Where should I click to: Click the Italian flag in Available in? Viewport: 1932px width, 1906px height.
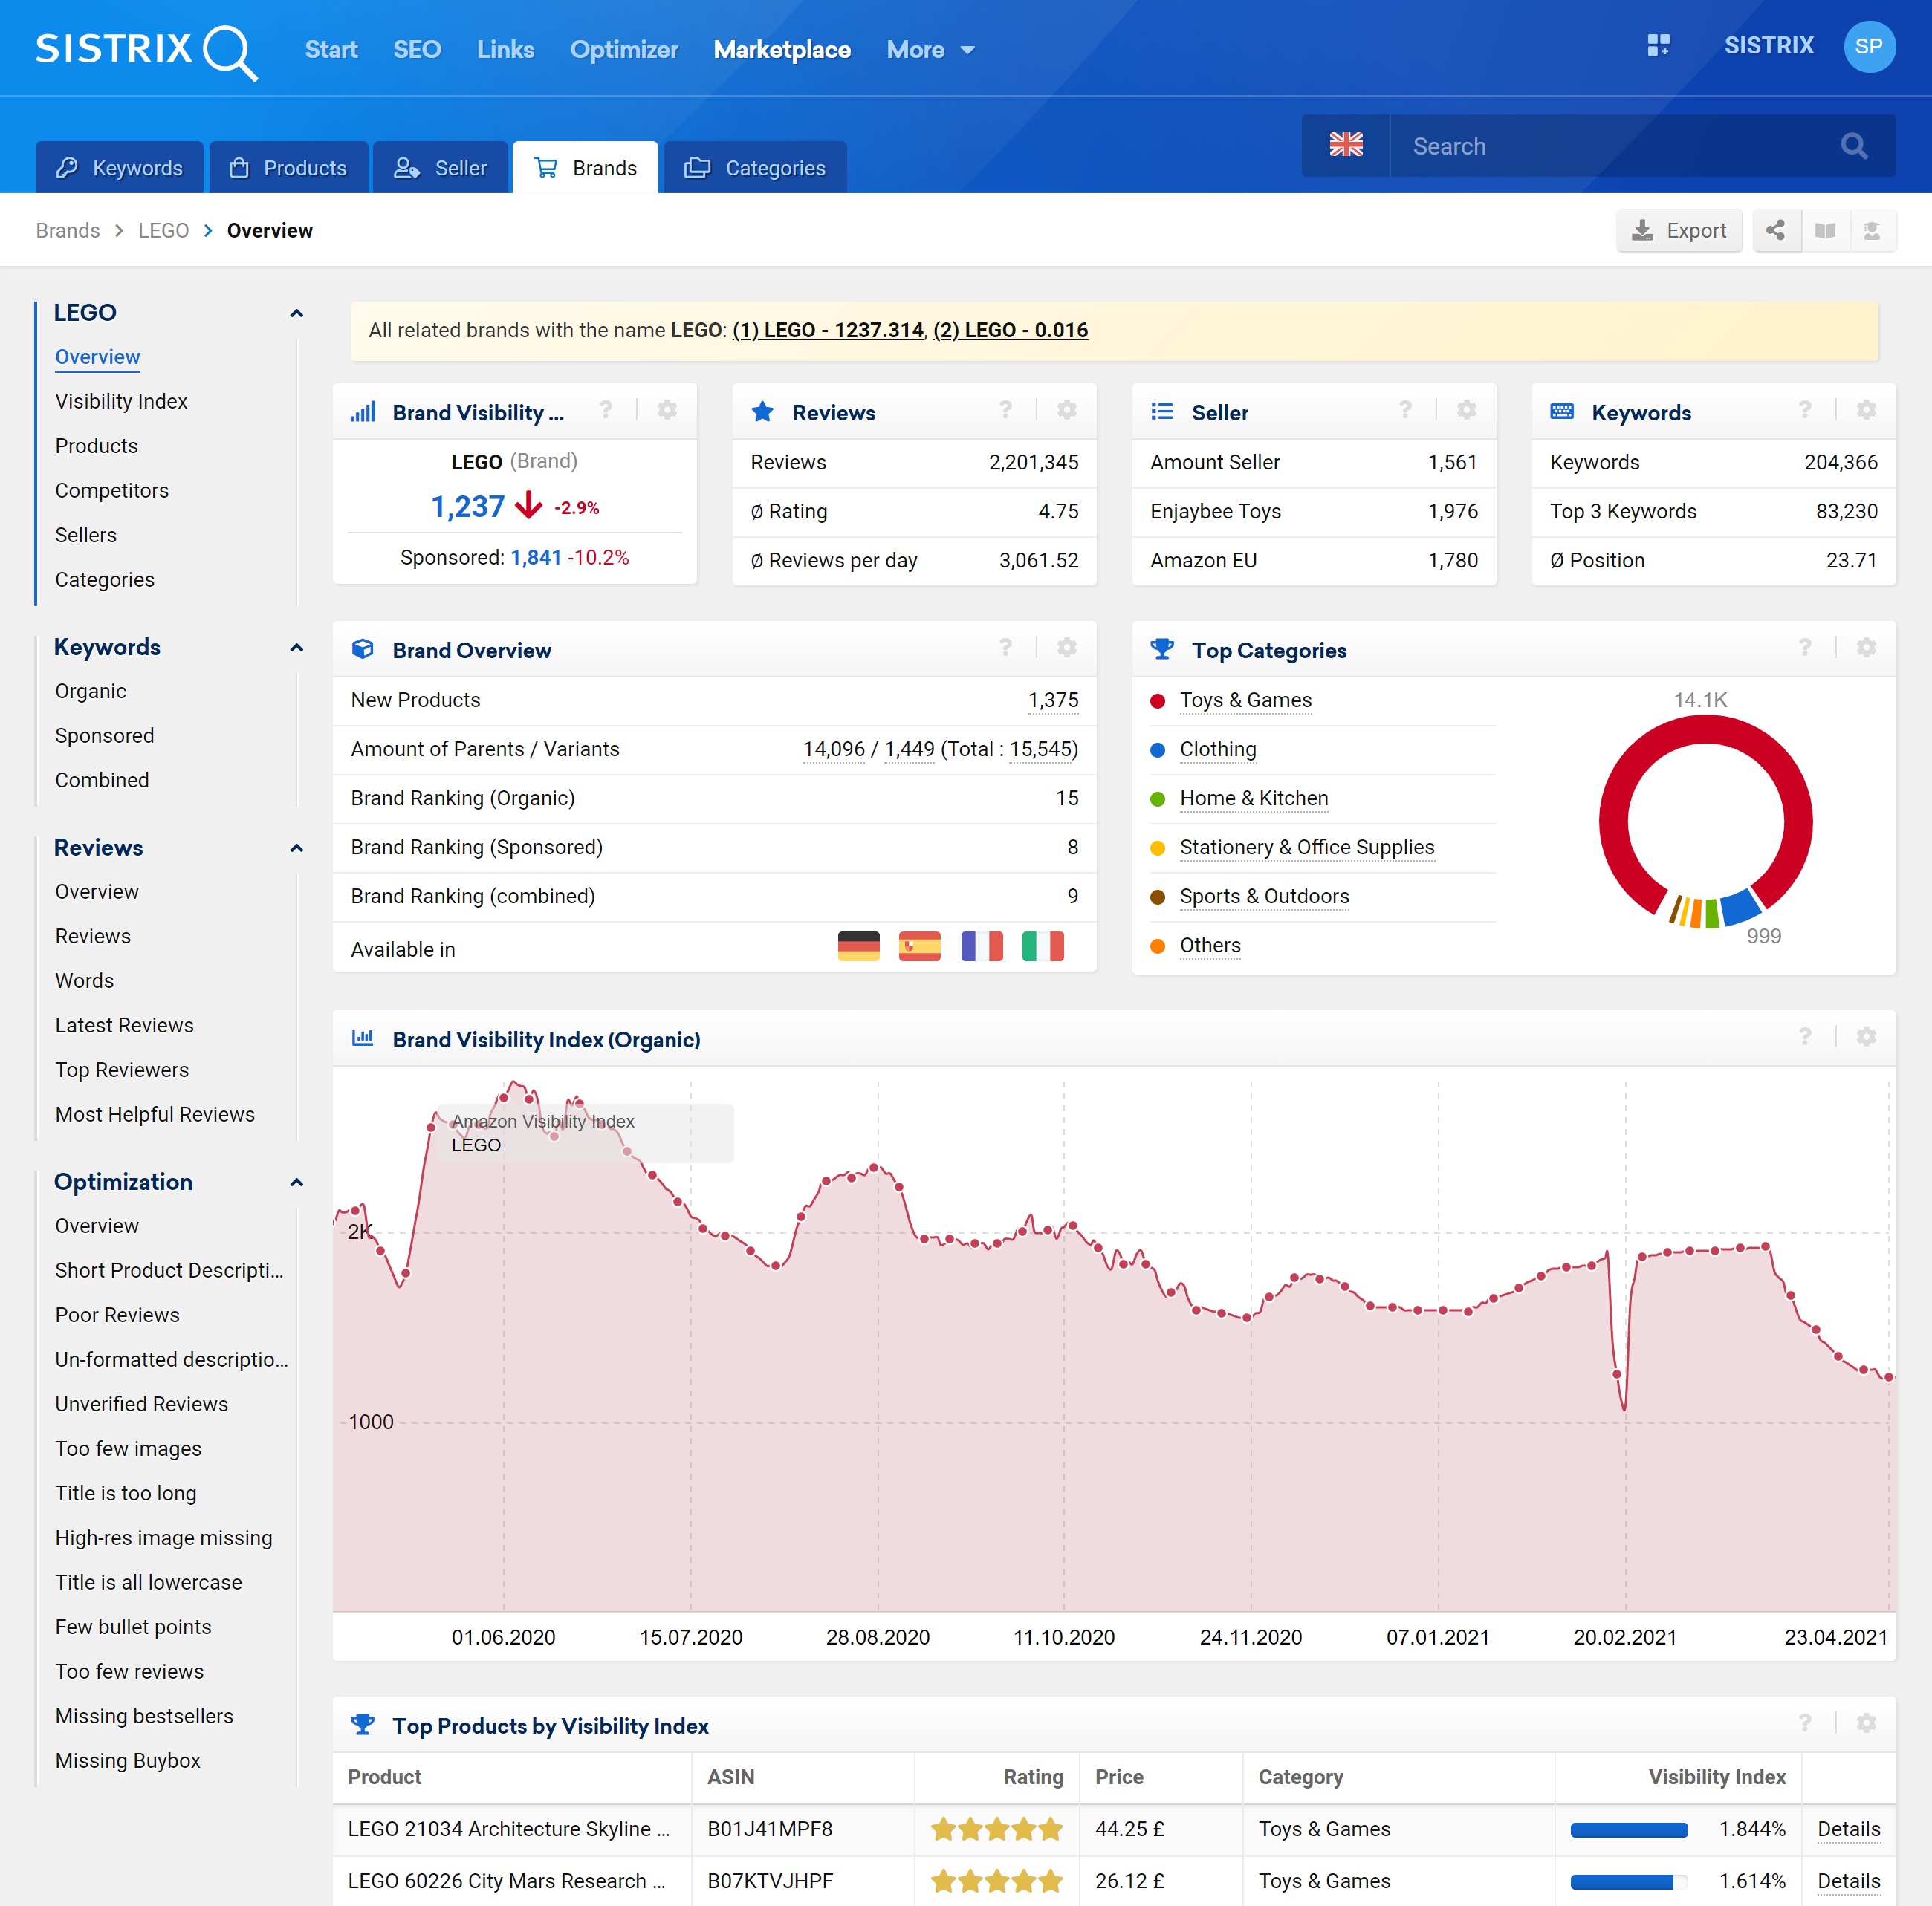point(1043,946)
